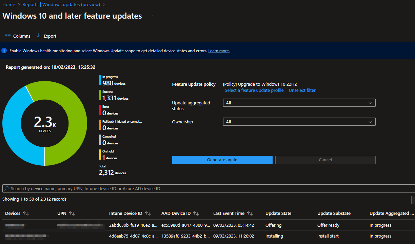Viewport: 415px width, 244px height.
Task: Click the green Success legend swatch
Action: (x=100, y=95)
